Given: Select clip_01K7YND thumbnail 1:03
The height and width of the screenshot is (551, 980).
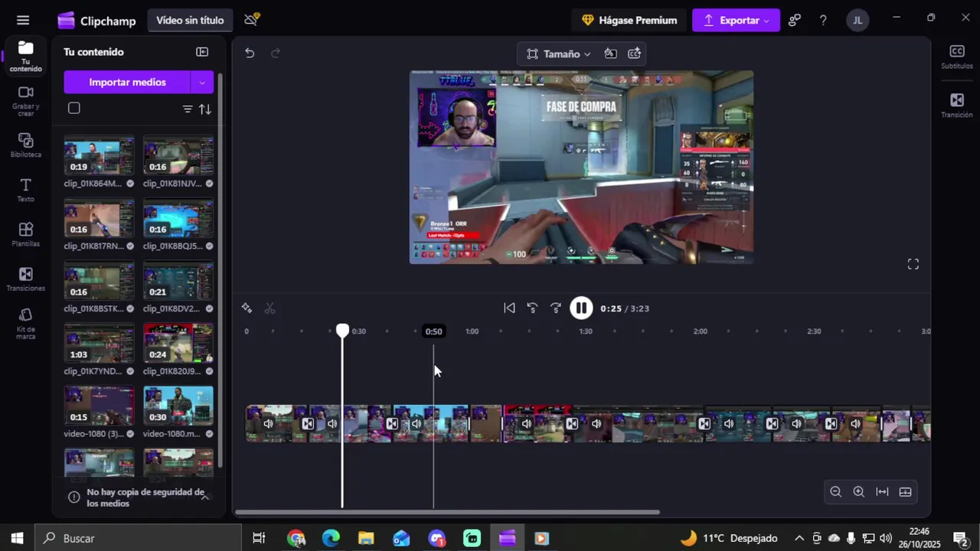Looking at the screenshot, I should 99,344.
